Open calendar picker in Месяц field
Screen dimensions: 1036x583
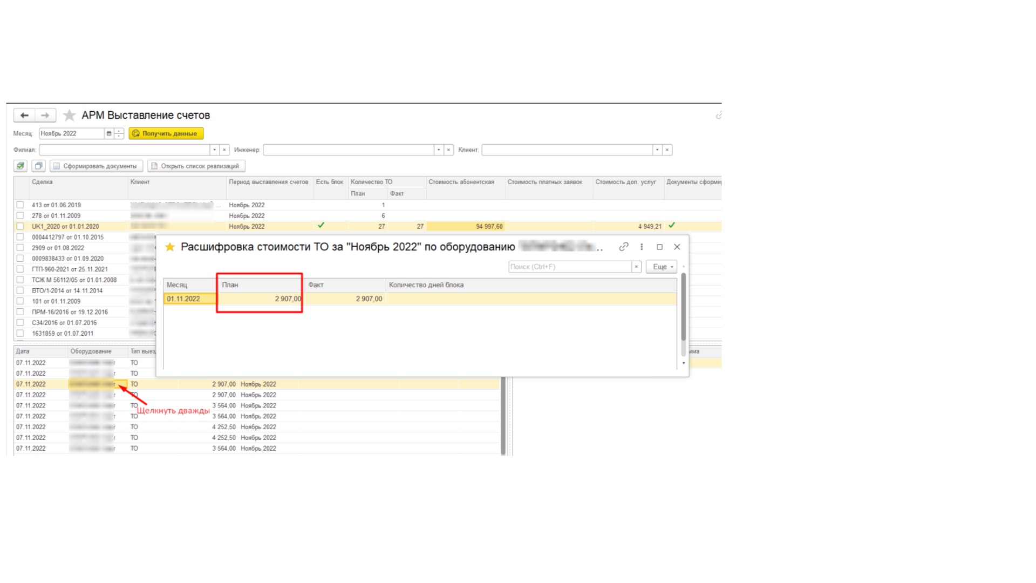(109, 133)
